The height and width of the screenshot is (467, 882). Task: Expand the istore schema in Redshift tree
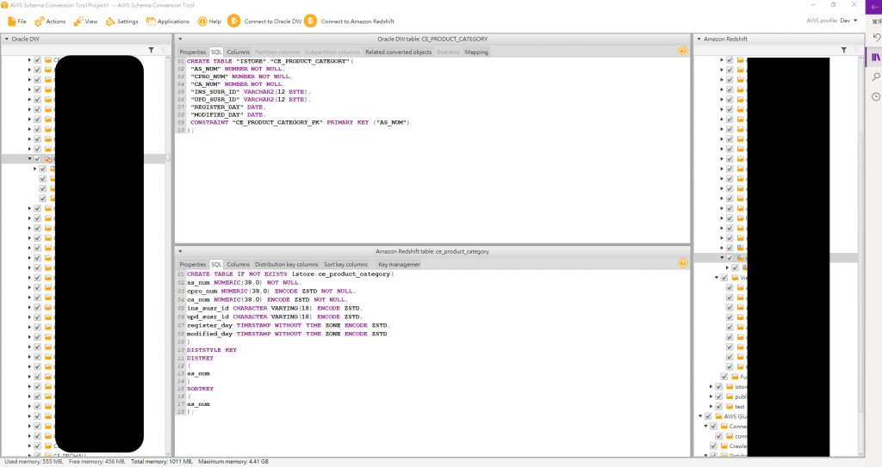[x=711, y=387]
